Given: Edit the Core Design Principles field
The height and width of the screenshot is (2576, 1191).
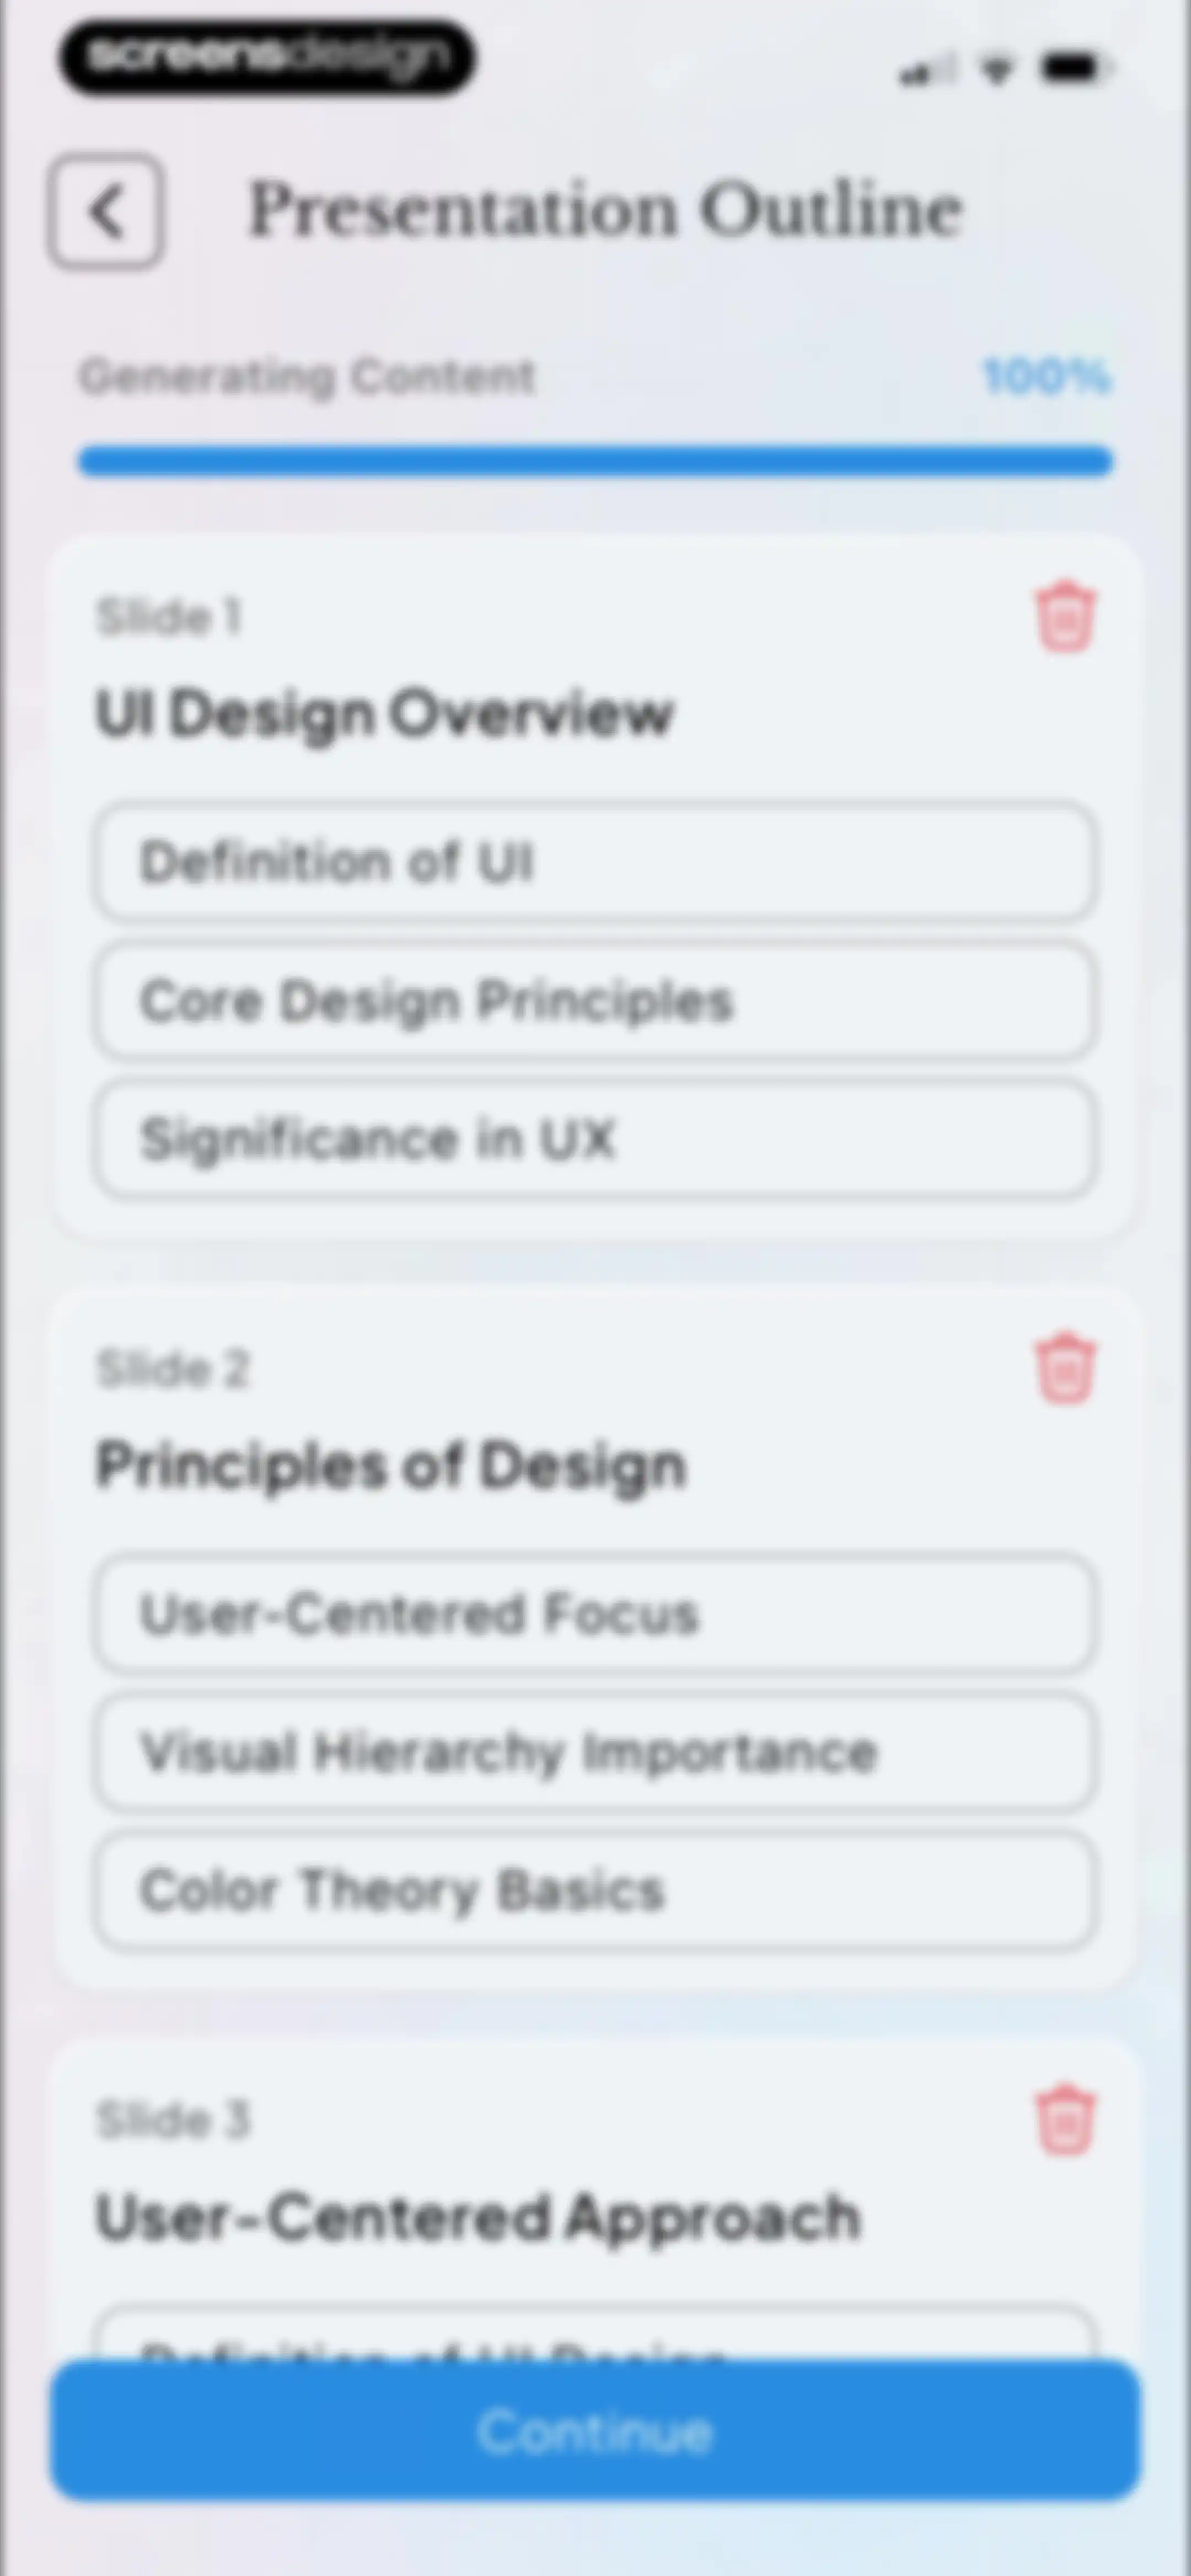Looking at the screenshot, I should (595, 1000).
